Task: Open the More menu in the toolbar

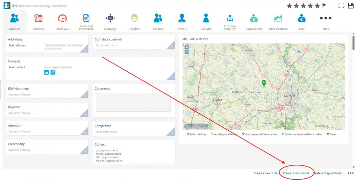Action: 325,18
